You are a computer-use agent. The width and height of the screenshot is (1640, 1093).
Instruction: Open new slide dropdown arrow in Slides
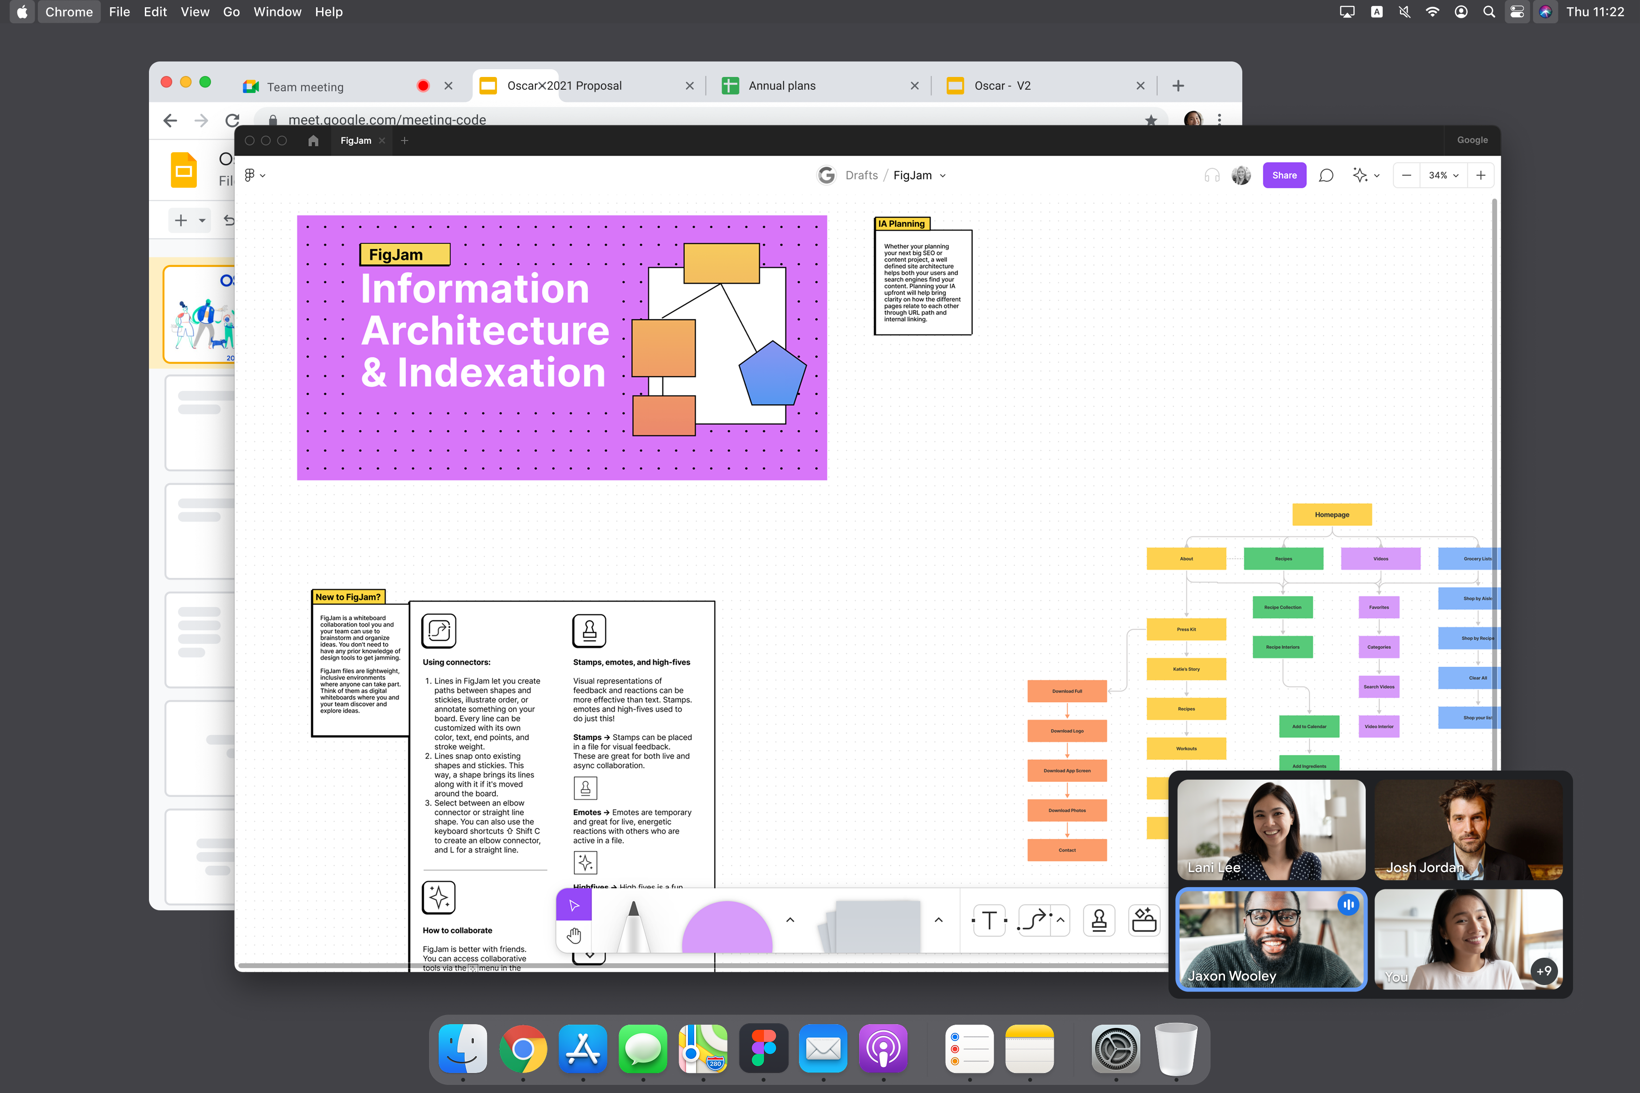(x=202, y=221)
